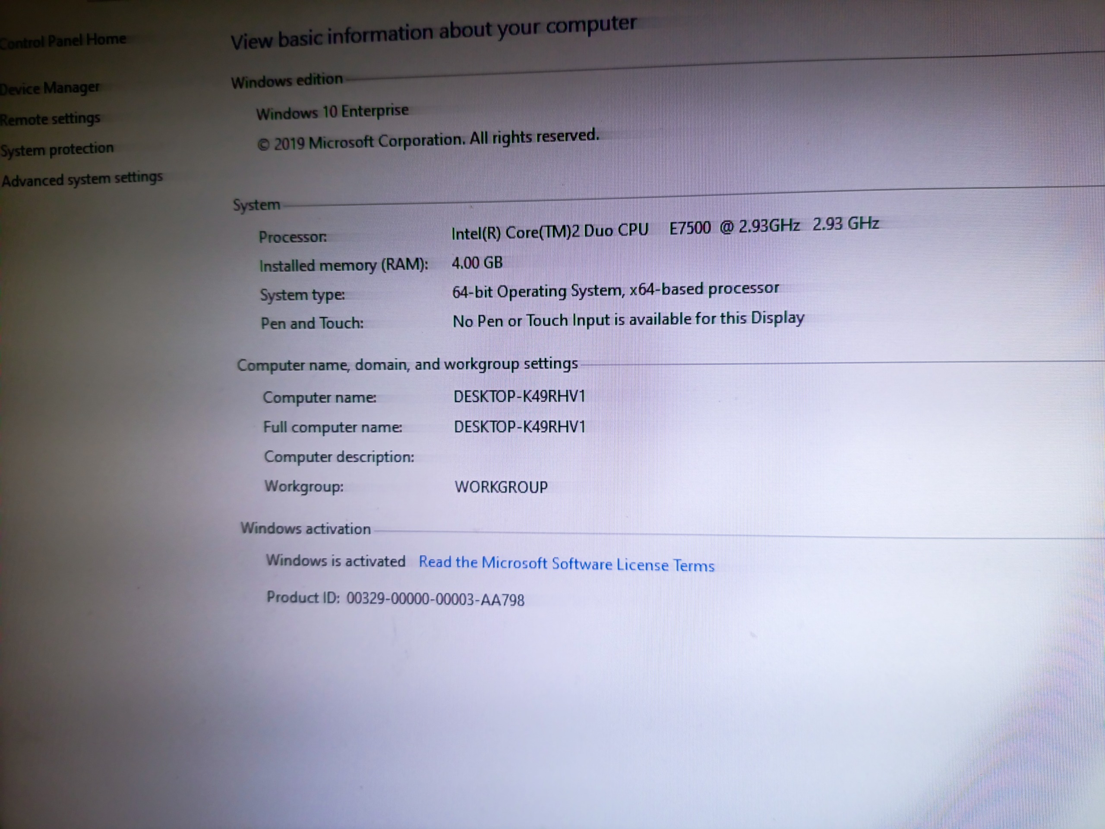Image resolution: width=1105 pixels, height=829 pixels.
Task: Click the 64-bit Operating System type value
Action: pyautogui.click(x=615, y=290)
